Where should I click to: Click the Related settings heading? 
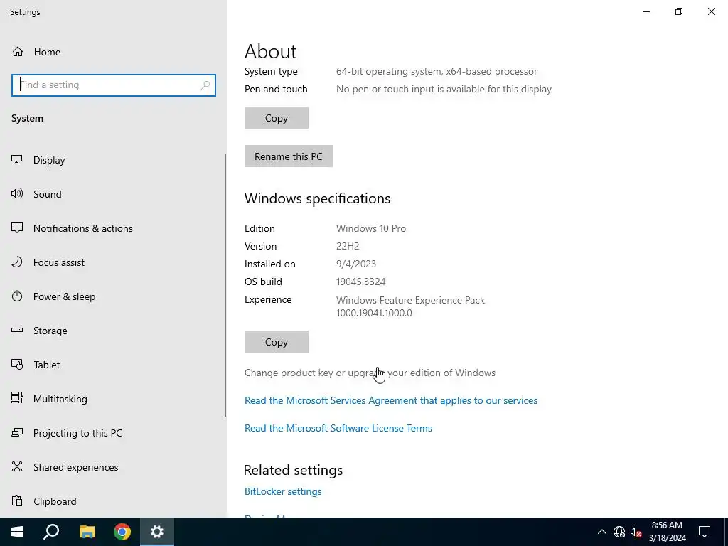tap(293, 470)
